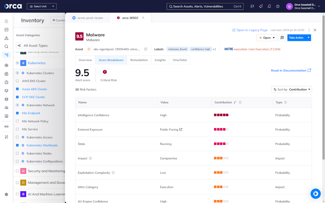
Task: Check the AWS EKS Cluster checkbox
Action: [x=17, y=81]
